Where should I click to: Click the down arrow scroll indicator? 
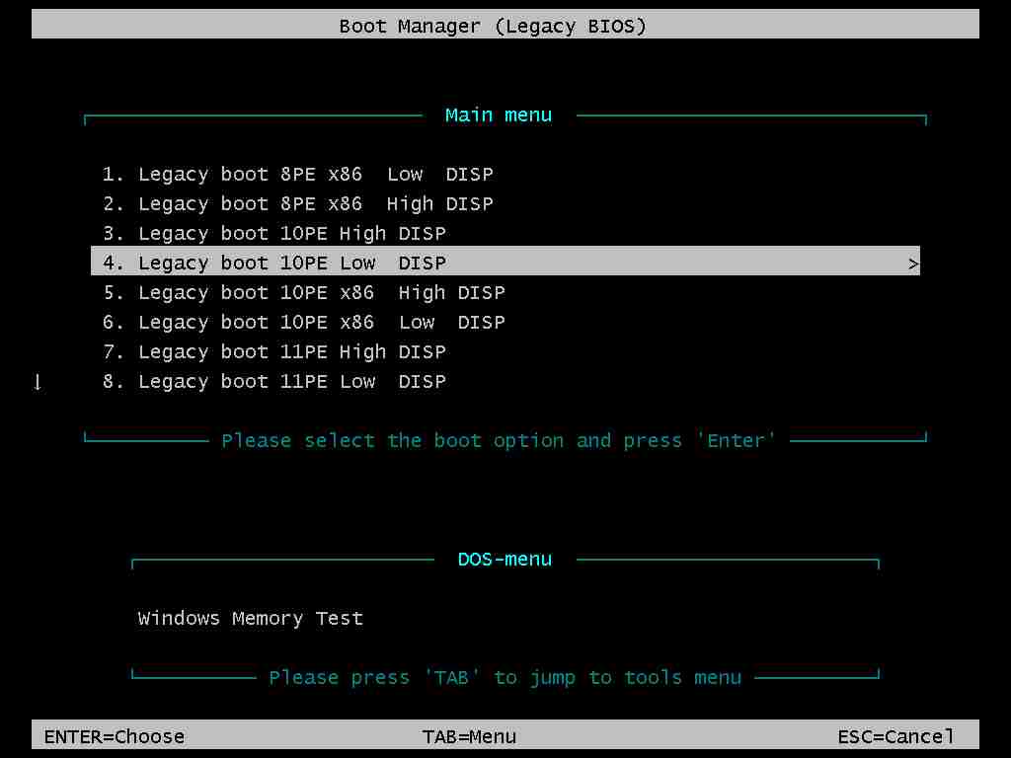[38, 382]
